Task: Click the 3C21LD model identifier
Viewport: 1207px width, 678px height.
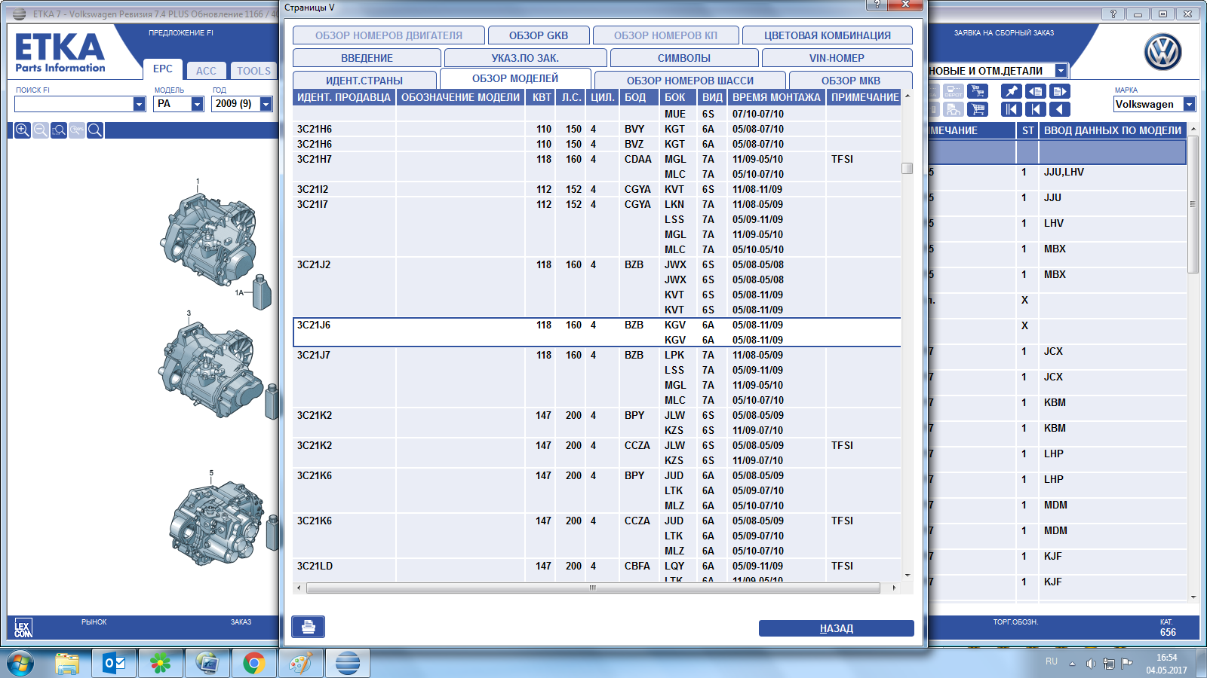Action: click(315, 566)
